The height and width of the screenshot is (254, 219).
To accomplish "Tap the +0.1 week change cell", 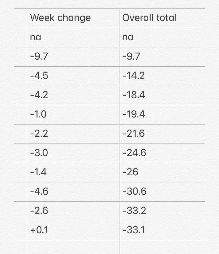I will point(73,230).
